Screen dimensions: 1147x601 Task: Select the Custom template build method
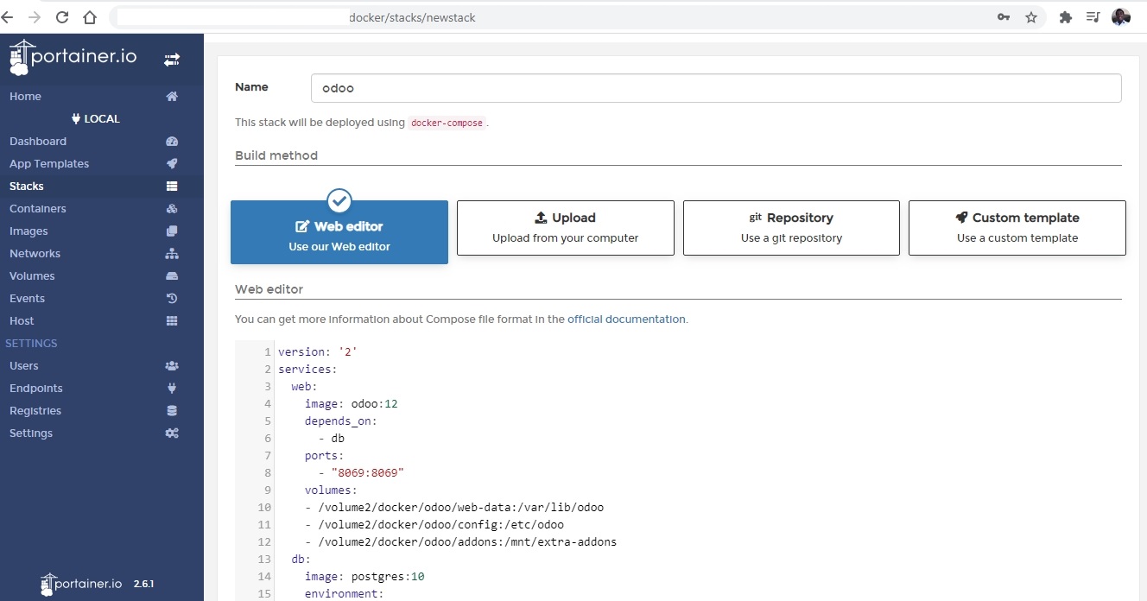(1017, 228)
